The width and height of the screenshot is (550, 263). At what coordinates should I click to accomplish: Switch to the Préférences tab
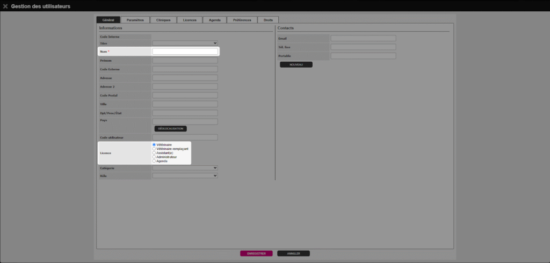point(242,20)
